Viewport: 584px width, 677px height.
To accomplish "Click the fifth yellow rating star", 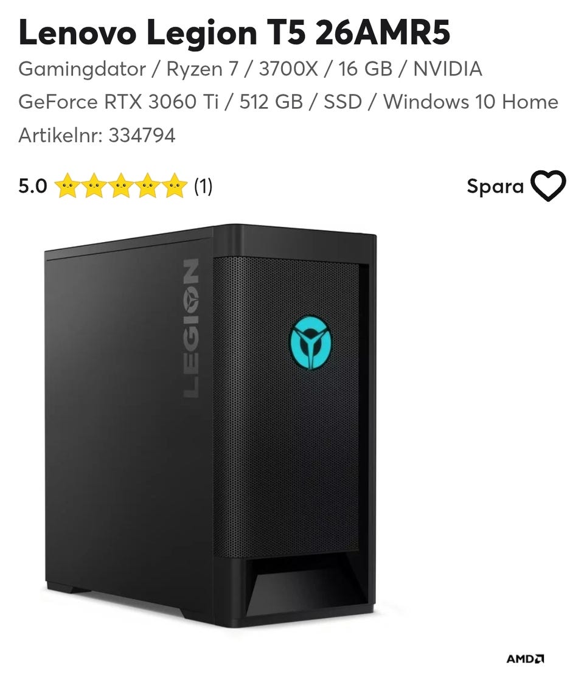I will click(x=175, y=186).
